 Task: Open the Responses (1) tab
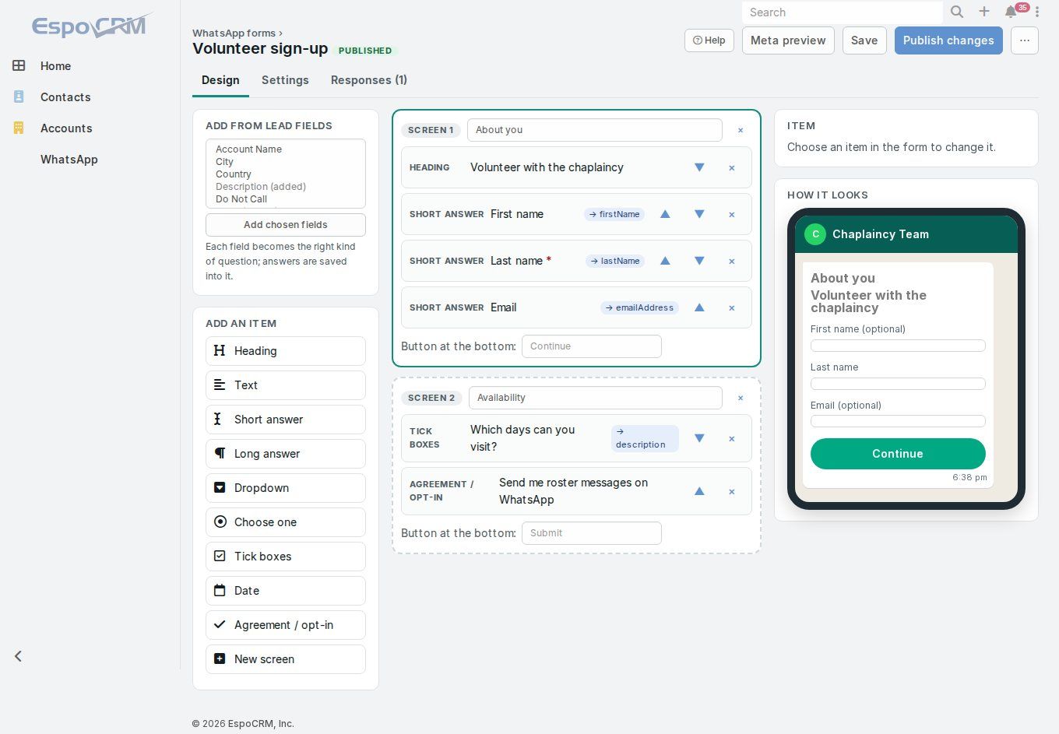pyautogui.click(x=369, y=80)
